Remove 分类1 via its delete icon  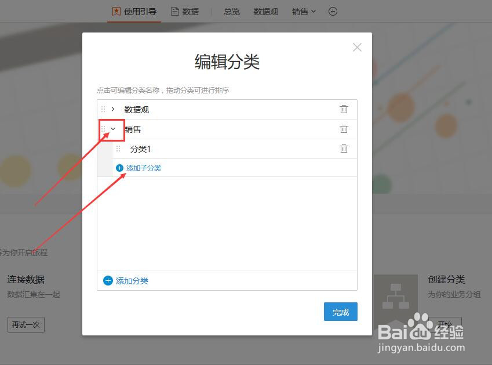(344, 149)
